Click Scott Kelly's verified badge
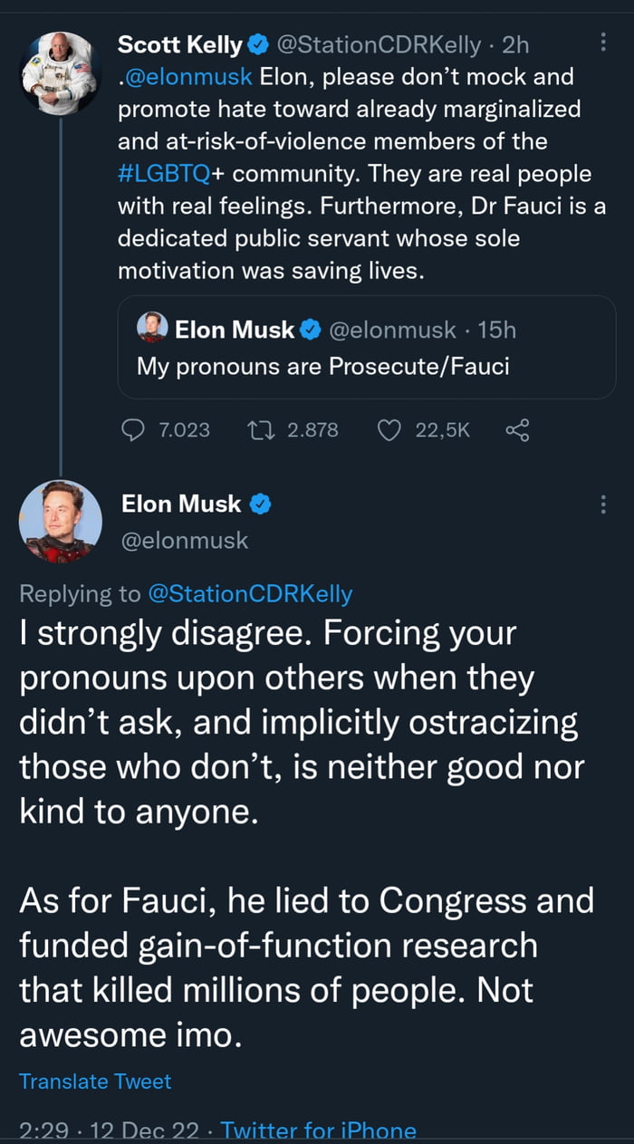The height and width of the screenshot is (1144, 634). point(257,44)
